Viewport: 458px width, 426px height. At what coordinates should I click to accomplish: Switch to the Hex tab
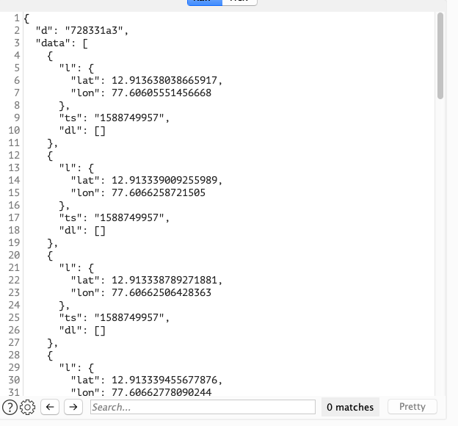[239, 2]
